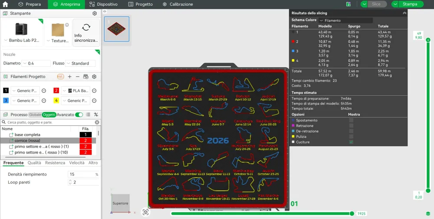Open the Qualità settings tab

34,163
